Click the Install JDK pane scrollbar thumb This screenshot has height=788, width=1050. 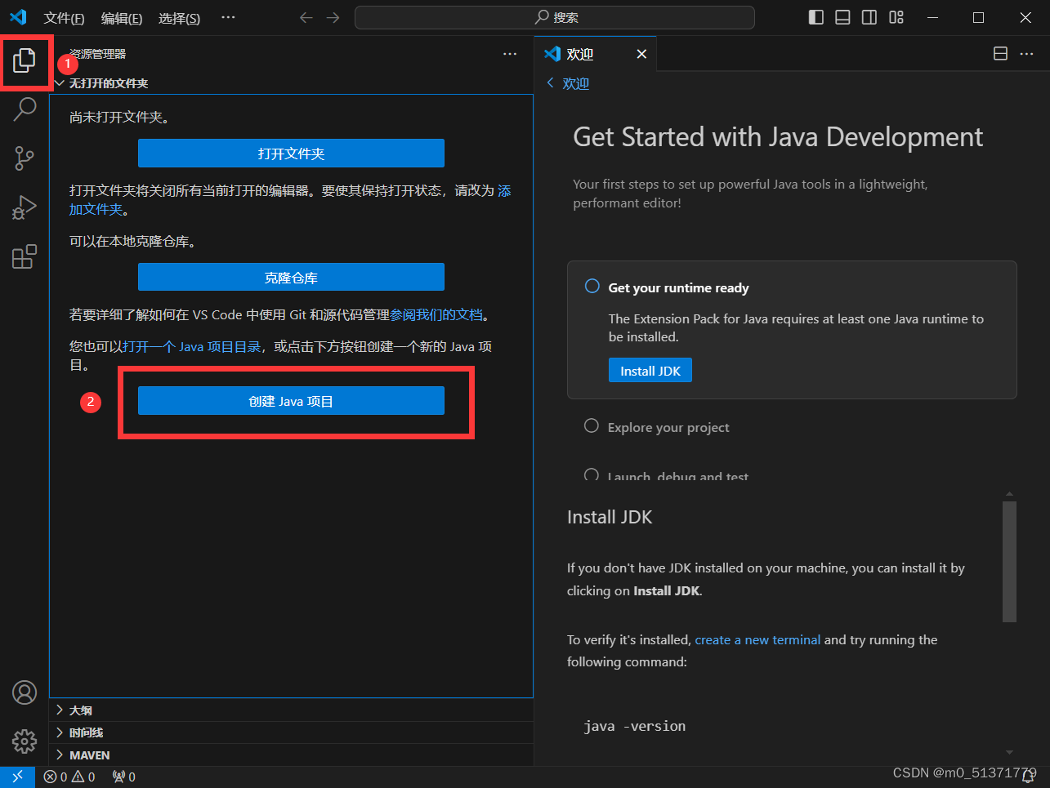click(1010, 562)
